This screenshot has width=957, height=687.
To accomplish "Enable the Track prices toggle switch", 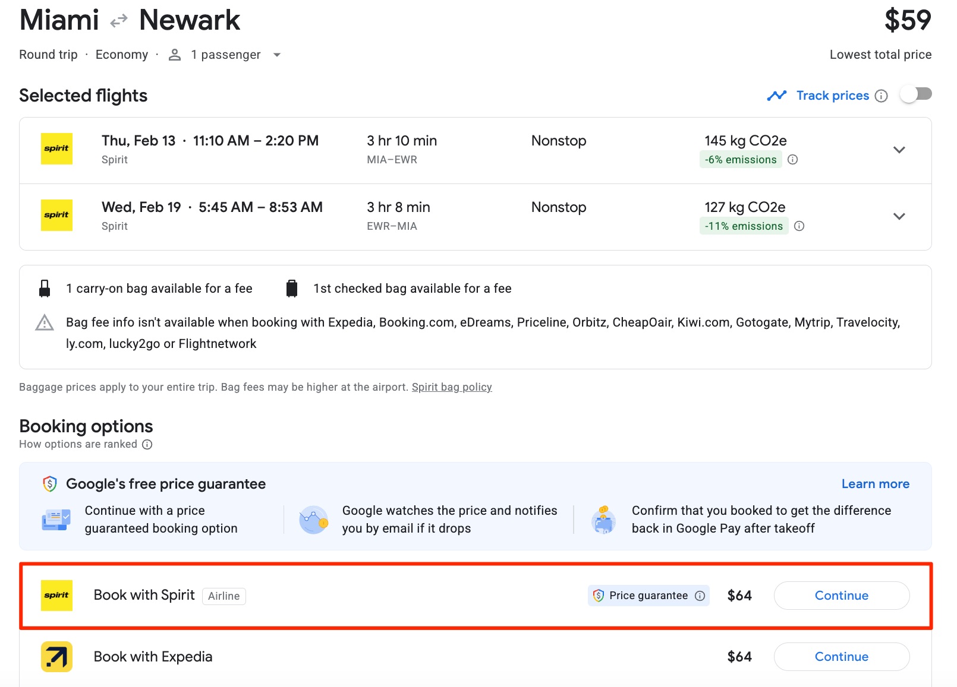I will coord(915,94).
